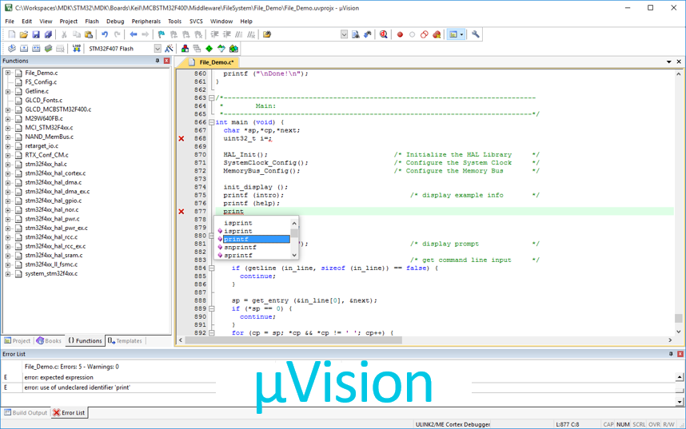The image size is (686, 429).
Task: Close the Functions panel
Action: [166, 61]
